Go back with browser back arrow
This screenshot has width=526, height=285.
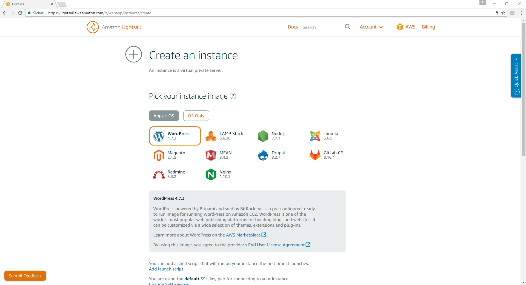5,13
